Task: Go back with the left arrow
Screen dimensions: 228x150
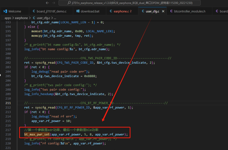Action: click(x=47, y=3)
